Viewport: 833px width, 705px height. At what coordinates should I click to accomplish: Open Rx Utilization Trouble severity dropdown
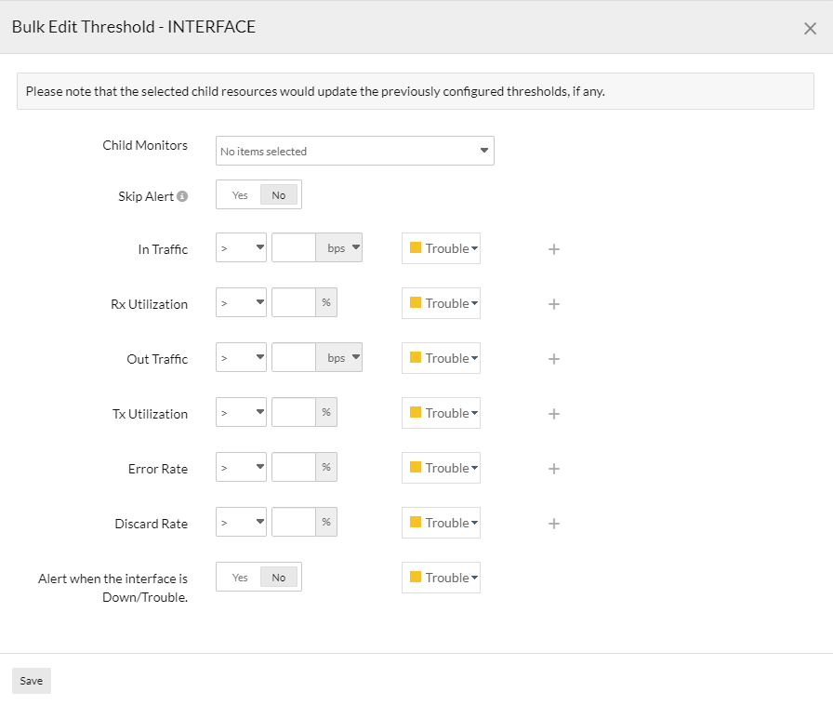[441, 303]
